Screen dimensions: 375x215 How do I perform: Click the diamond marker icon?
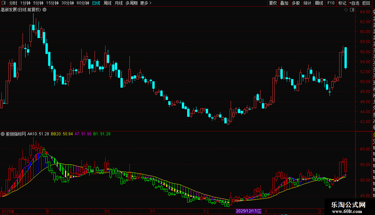click(346, 10)
